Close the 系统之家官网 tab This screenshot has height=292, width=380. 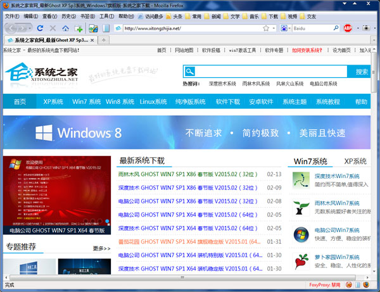(x=92, y=41)
